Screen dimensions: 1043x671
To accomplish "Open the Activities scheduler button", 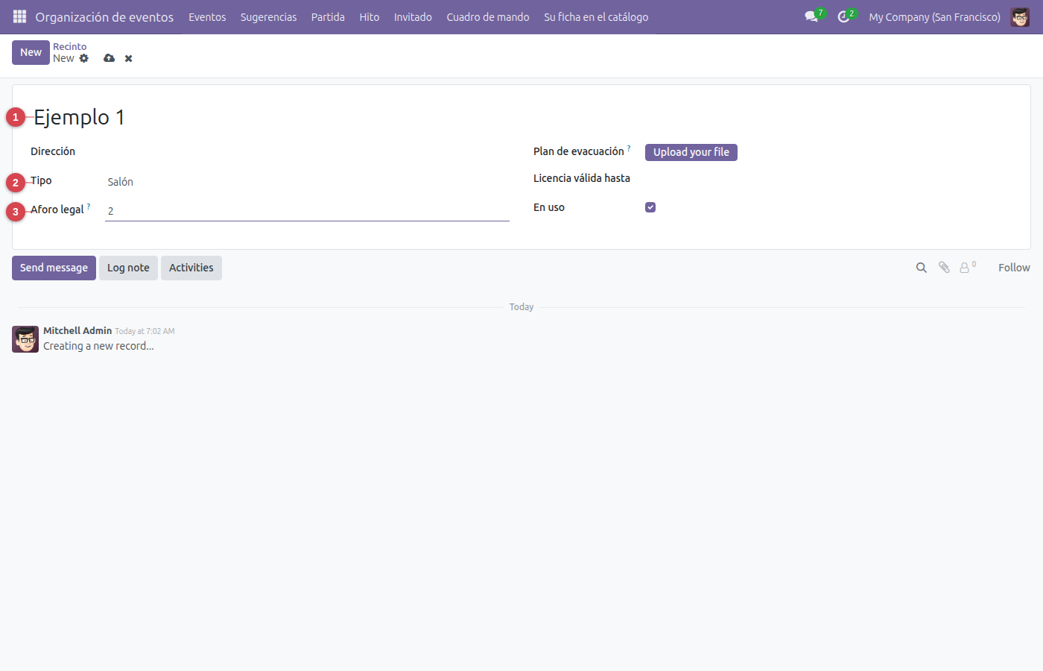I will pos(191,268).
